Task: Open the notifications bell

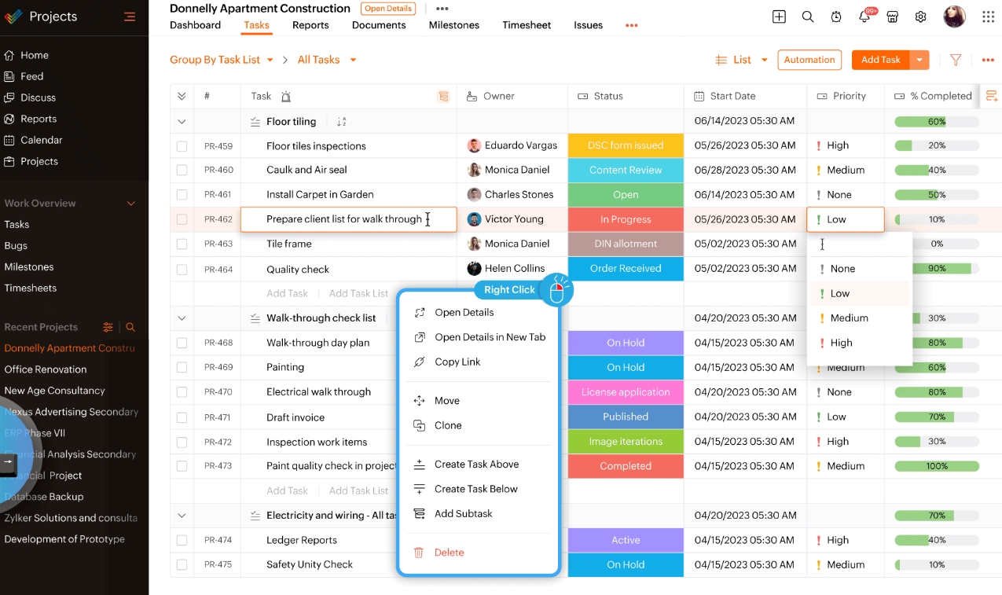Action: pyautogui.click(x=864, y=16)
